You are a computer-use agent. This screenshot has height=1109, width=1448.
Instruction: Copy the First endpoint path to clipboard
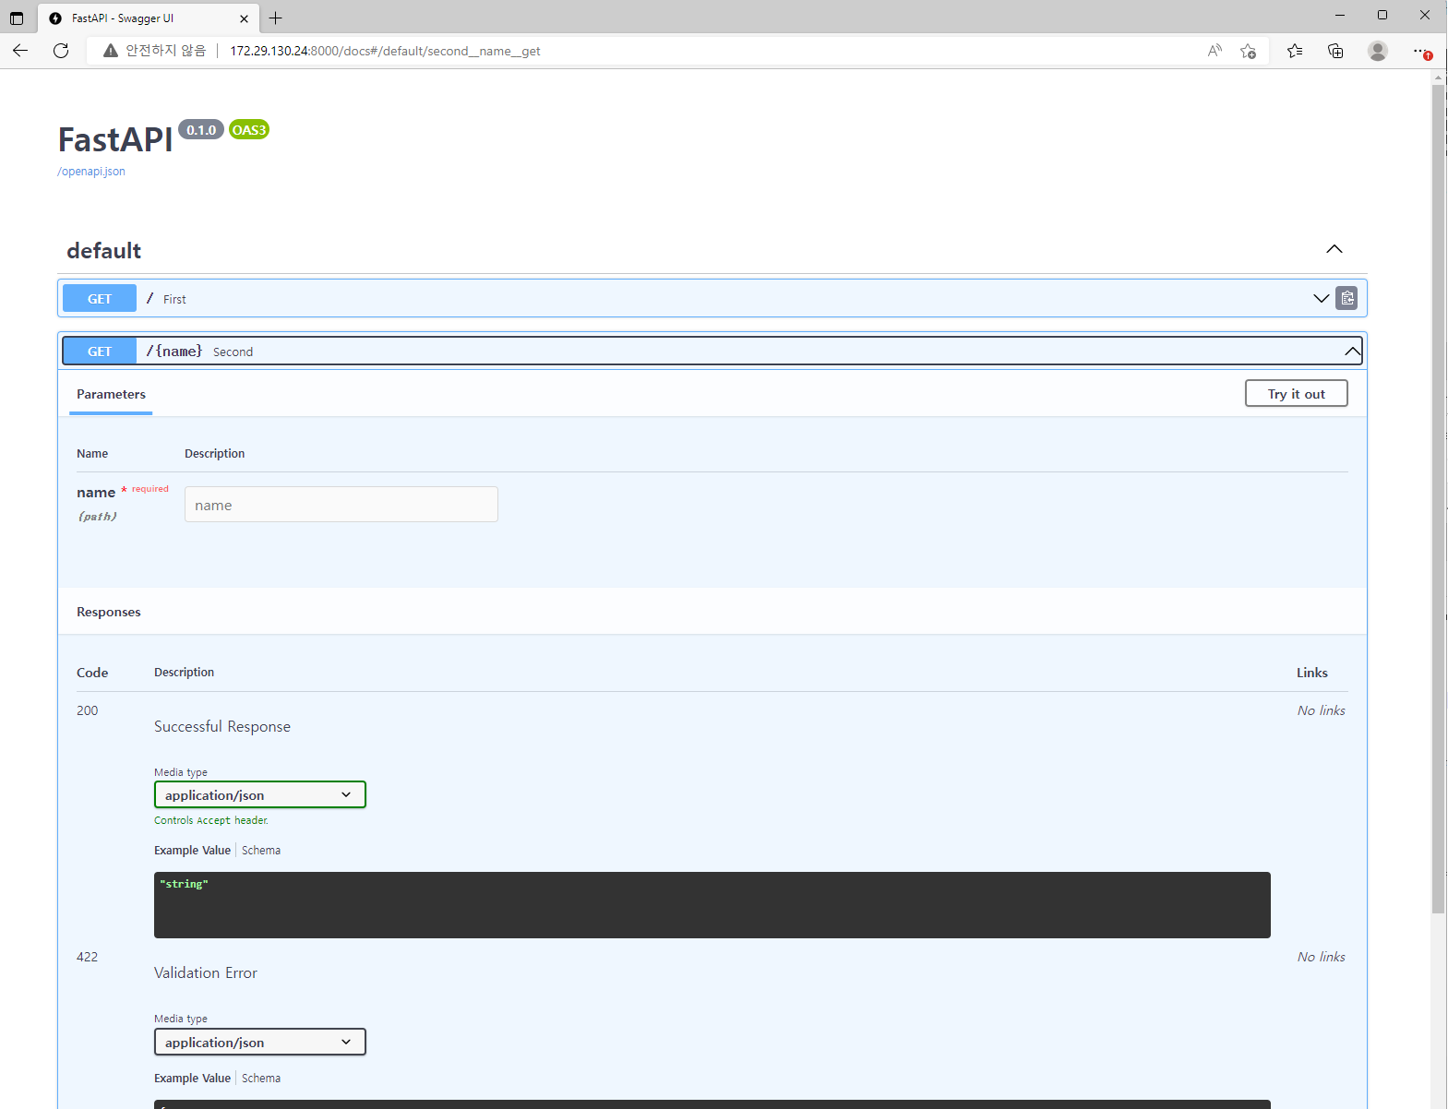click(x=1347, y=298)
